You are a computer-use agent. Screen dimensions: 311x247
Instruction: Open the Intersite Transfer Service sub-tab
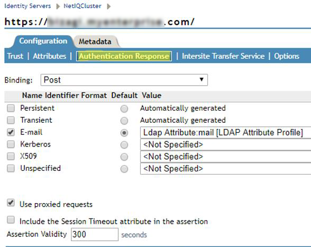[223, 56]
